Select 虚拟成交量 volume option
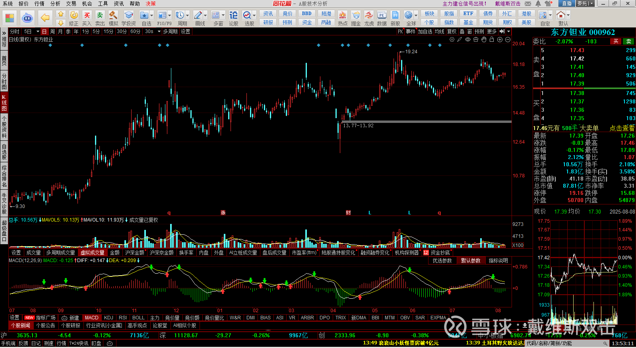 tap(93, 253)
